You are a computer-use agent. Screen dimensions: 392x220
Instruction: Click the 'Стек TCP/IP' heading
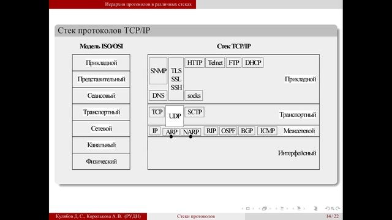pos(234,46)
